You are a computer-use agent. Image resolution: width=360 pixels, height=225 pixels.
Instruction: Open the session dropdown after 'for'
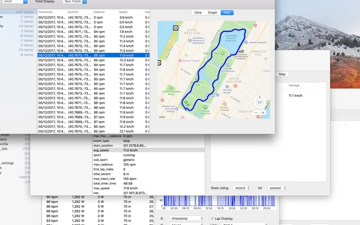coord(277,188)
